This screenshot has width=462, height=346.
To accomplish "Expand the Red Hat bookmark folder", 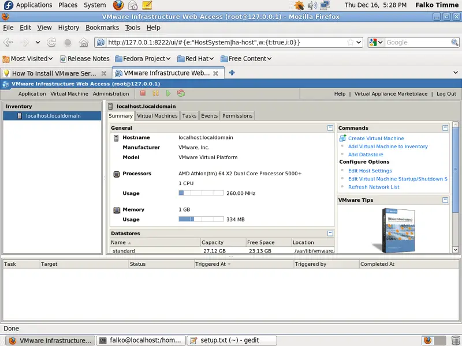I will coord(196,59).
